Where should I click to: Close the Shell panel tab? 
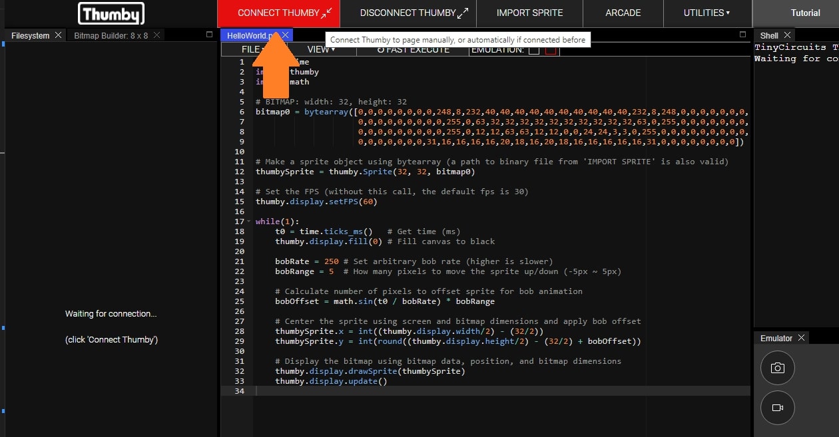coord(787,35)
